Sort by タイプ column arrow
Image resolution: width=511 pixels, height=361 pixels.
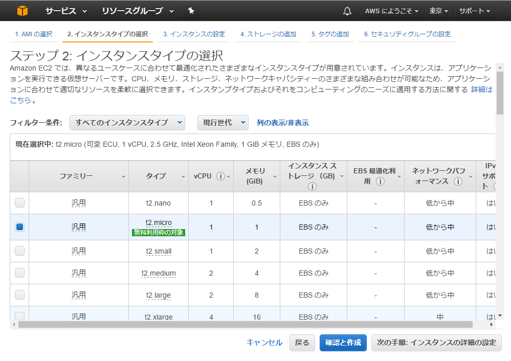(183, 177)
